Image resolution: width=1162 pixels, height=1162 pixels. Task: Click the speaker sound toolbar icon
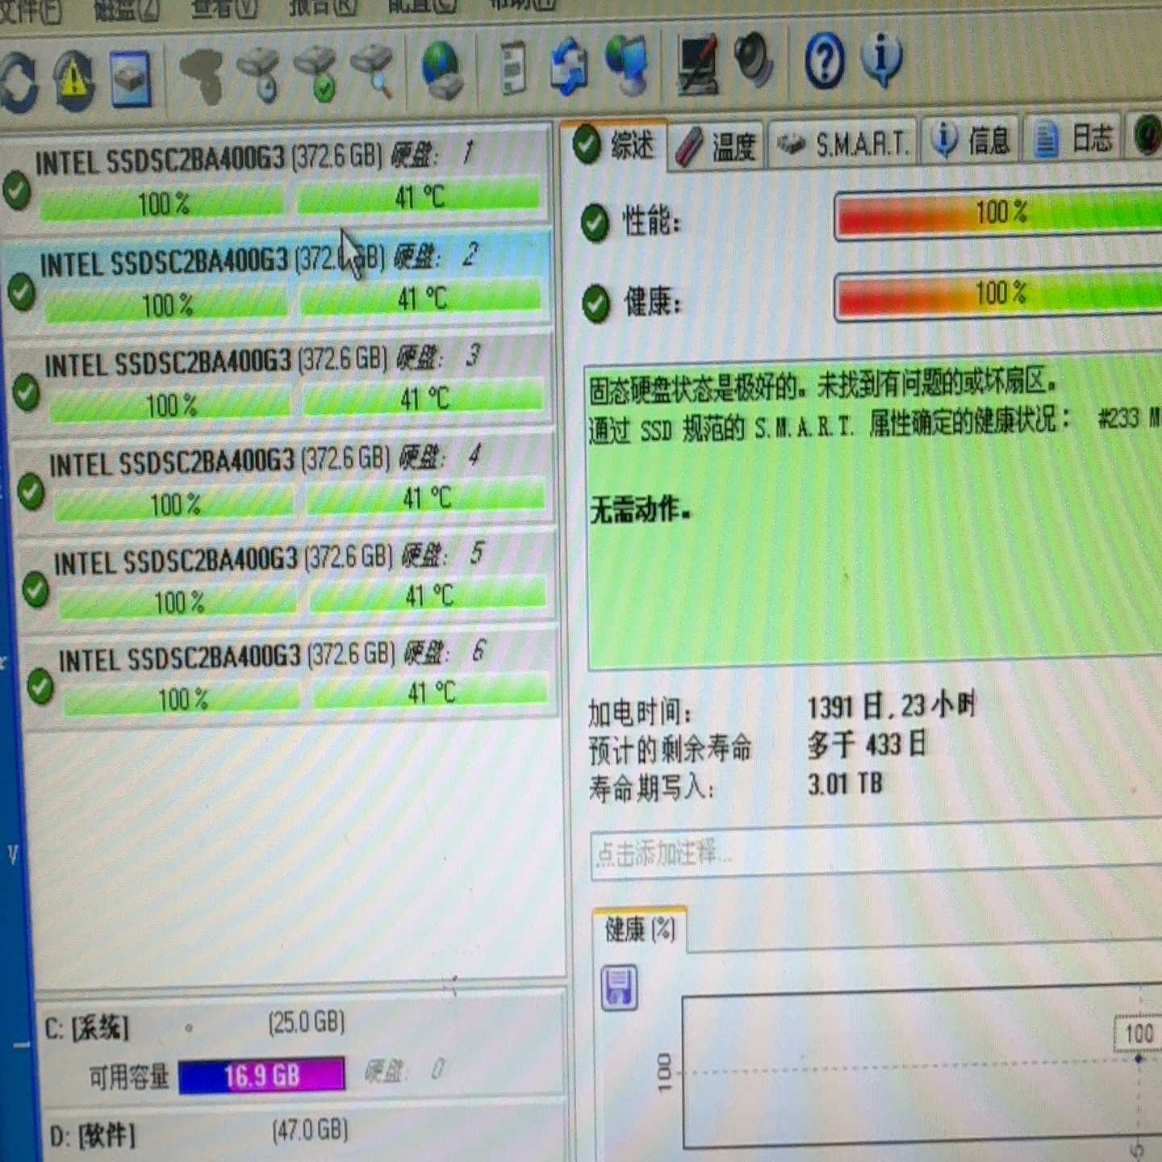pyautogui.click(x=755, y=60)
